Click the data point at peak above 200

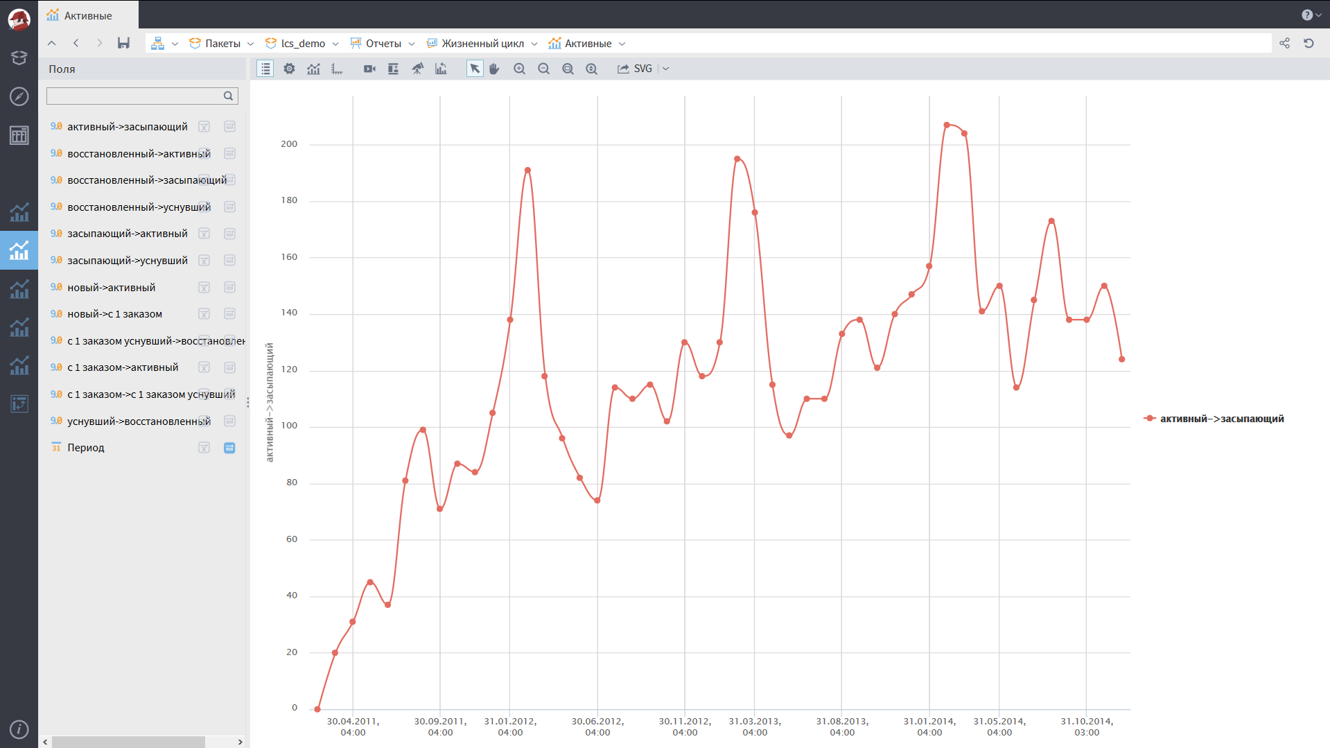click(x=947, y=125)
